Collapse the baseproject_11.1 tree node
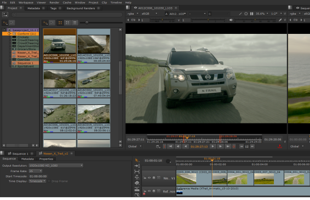This screenshot has width=310, height=200. click(x=4, y=30)
